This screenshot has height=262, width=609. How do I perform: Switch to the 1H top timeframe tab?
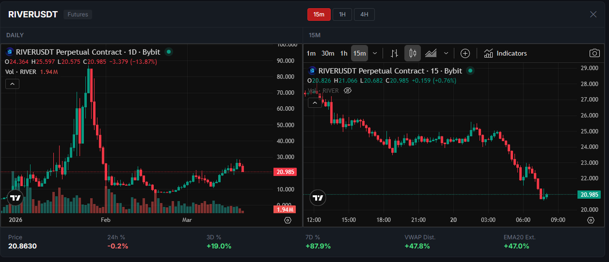[x=342, y=15]
